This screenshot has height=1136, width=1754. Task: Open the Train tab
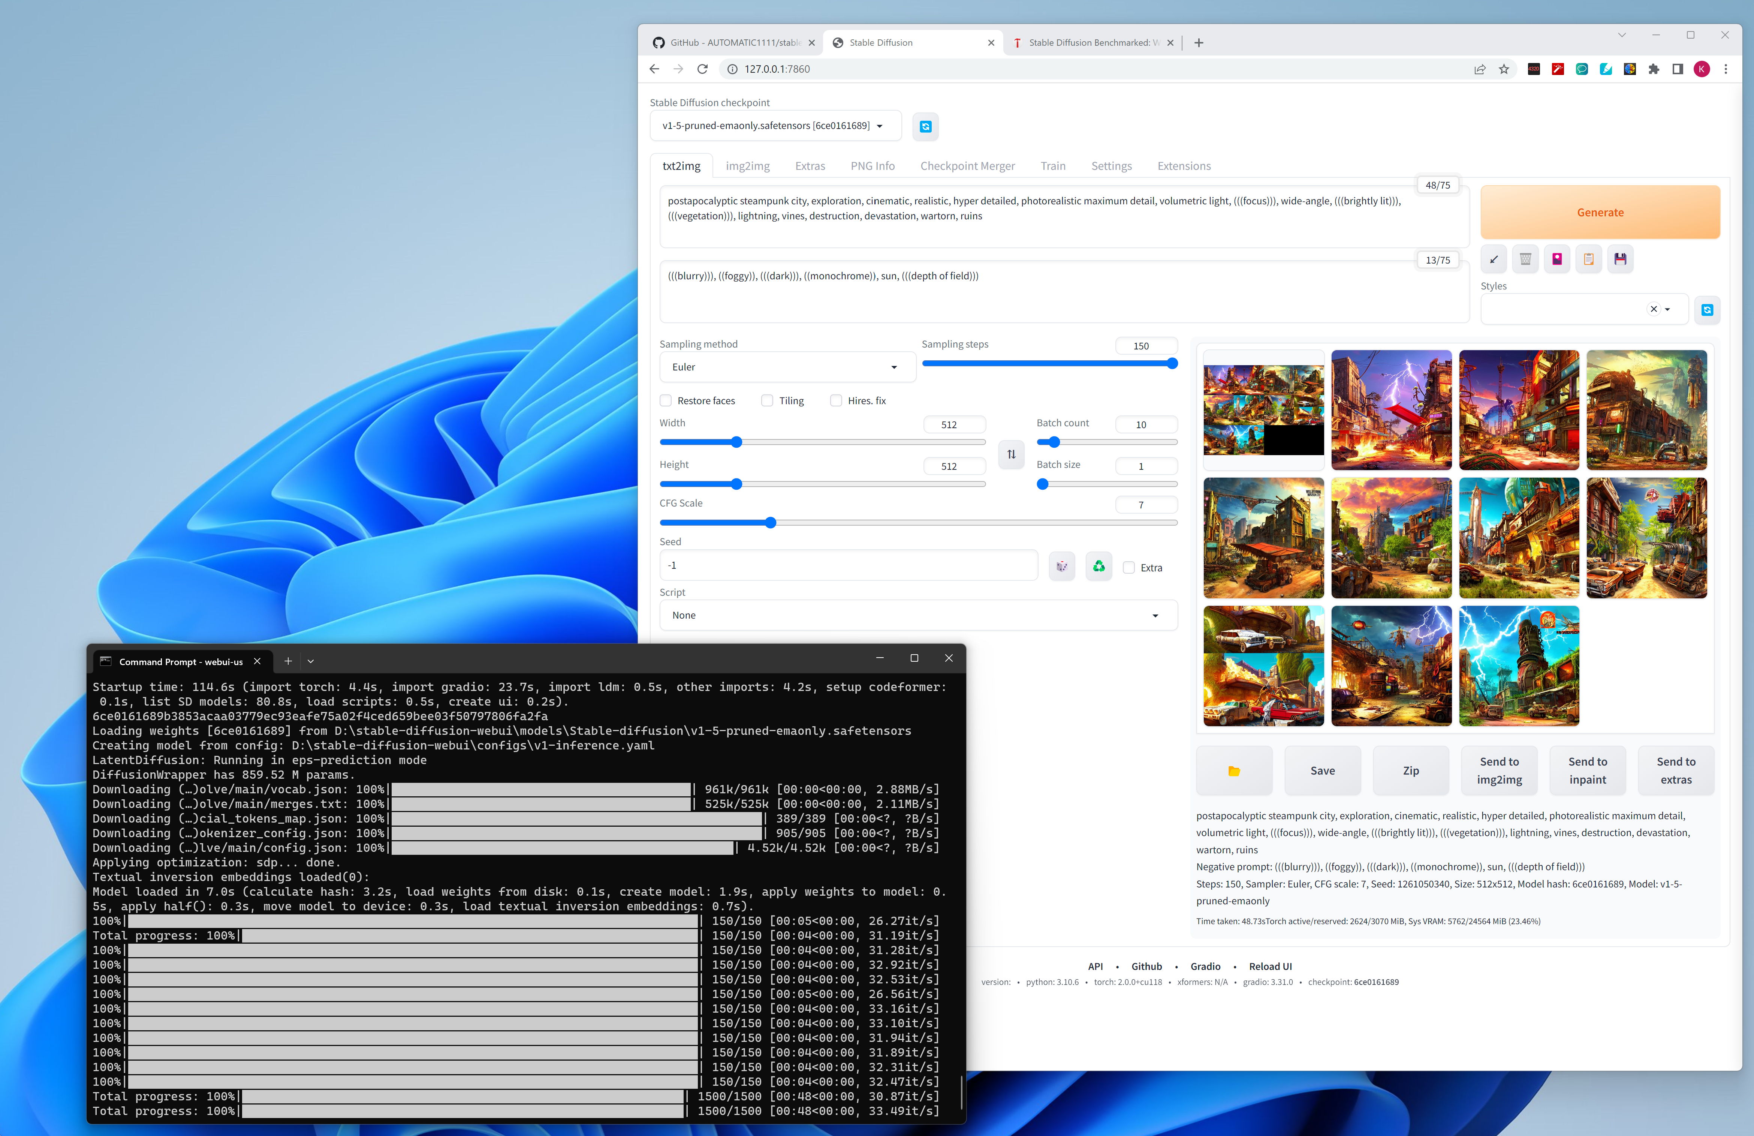(x=1052, y=166)
